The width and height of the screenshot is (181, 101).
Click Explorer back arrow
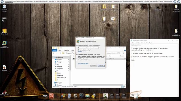(x=54, y=53)
